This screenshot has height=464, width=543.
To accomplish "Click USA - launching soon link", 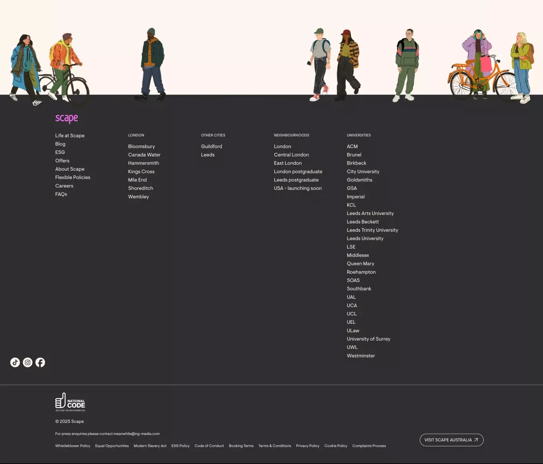I will click(x=298, y=188).
